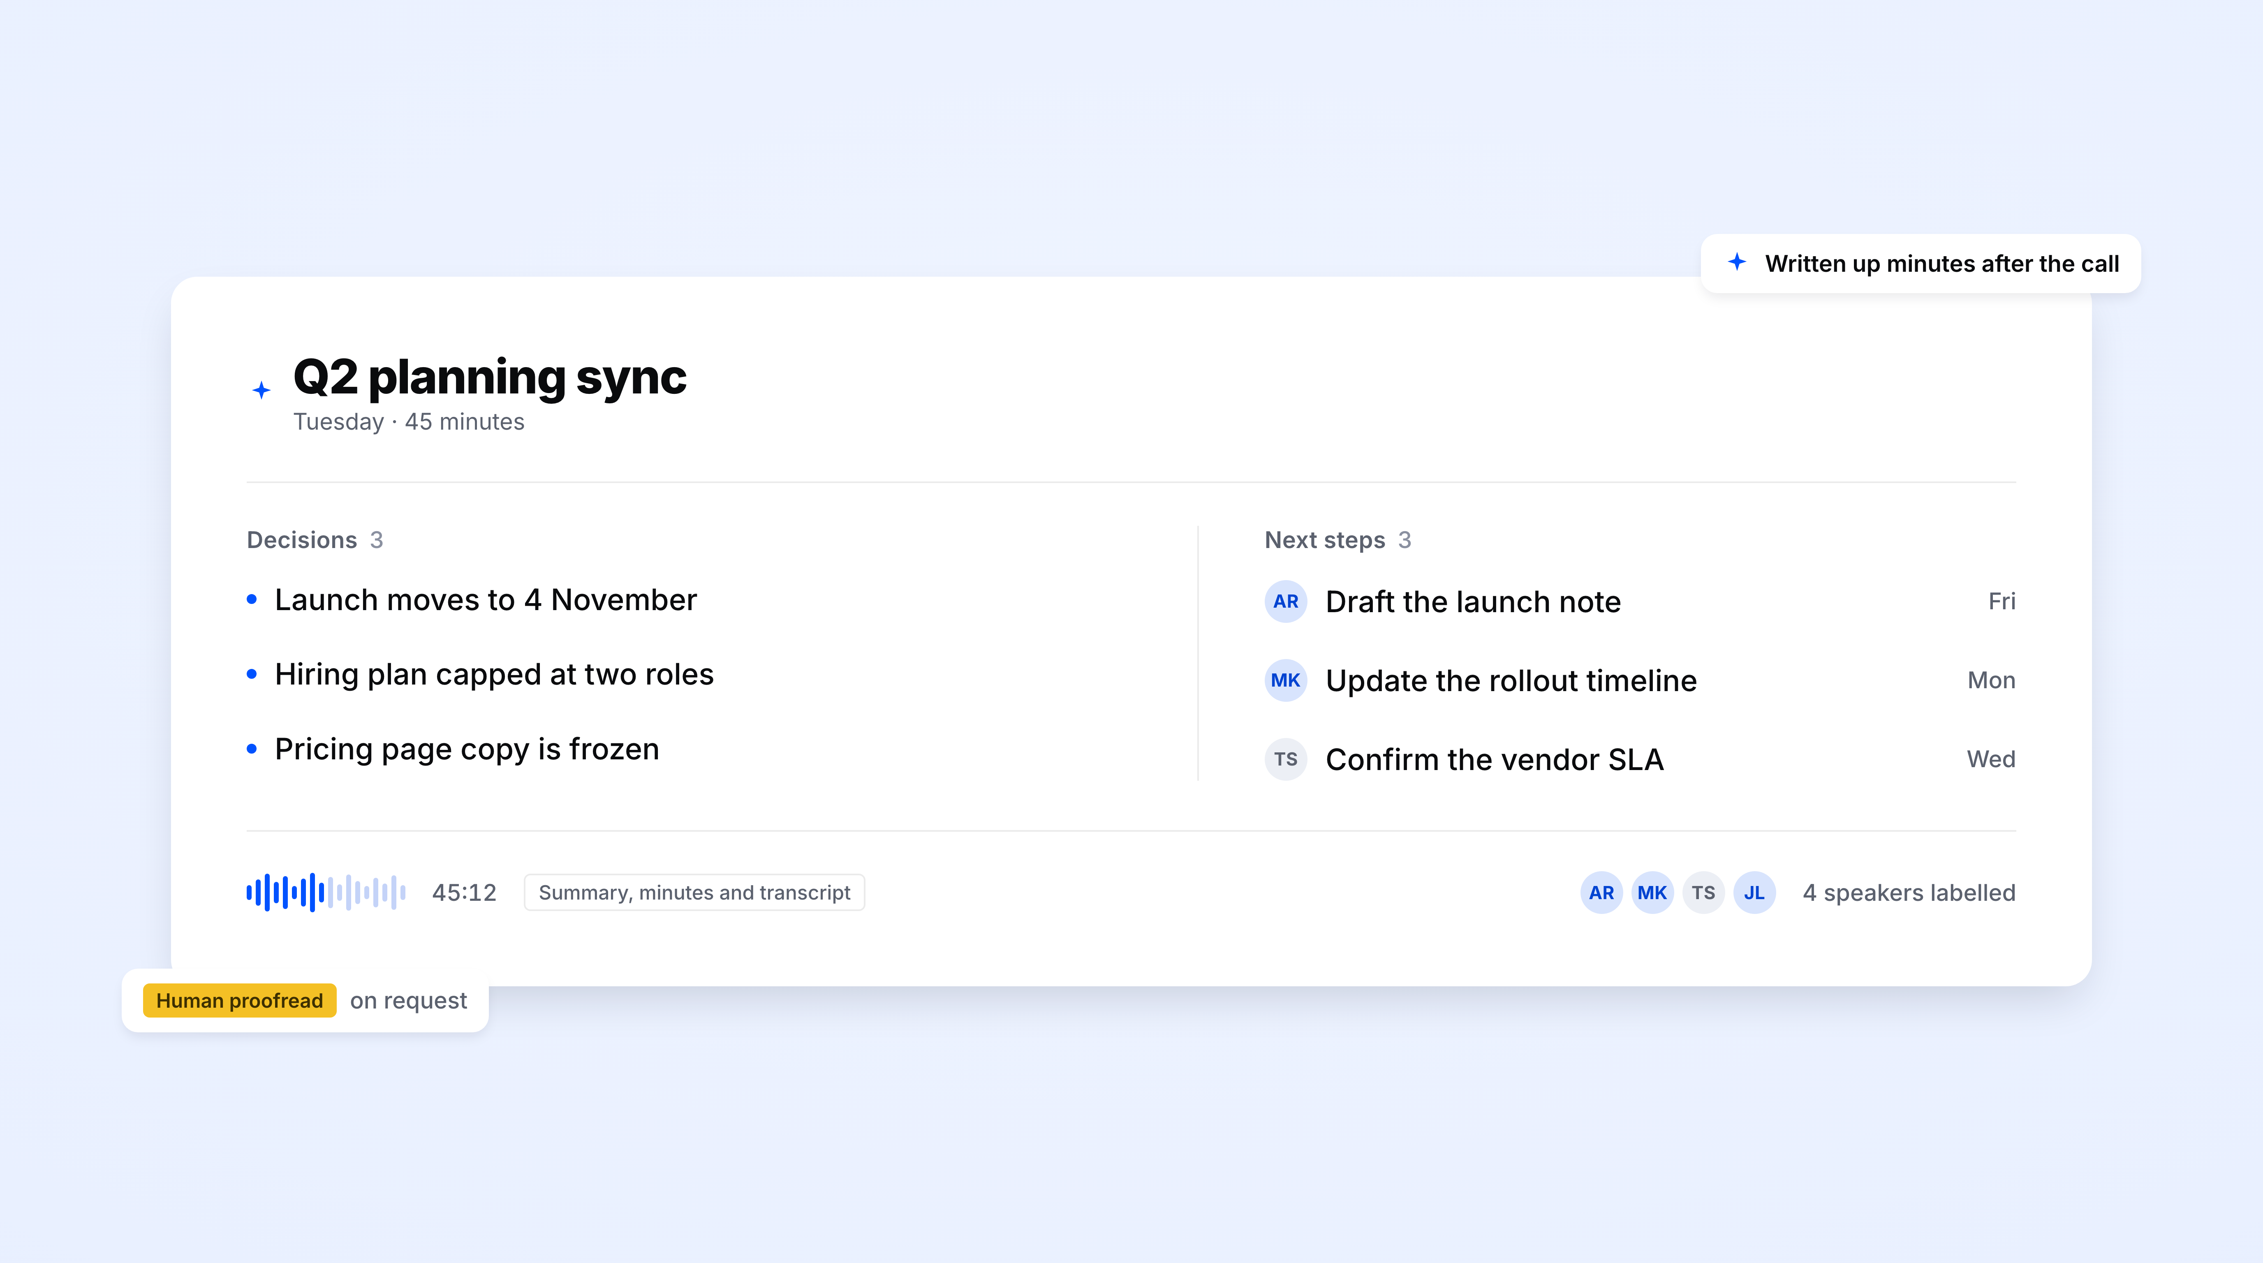
Task: Click the "4 speakers labelled" text
Action: click(x=1909, y=893)
